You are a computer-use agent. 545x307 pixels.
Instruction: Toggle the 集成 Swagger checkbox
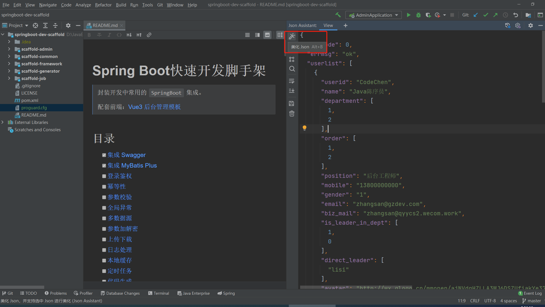tap(104, 155)
